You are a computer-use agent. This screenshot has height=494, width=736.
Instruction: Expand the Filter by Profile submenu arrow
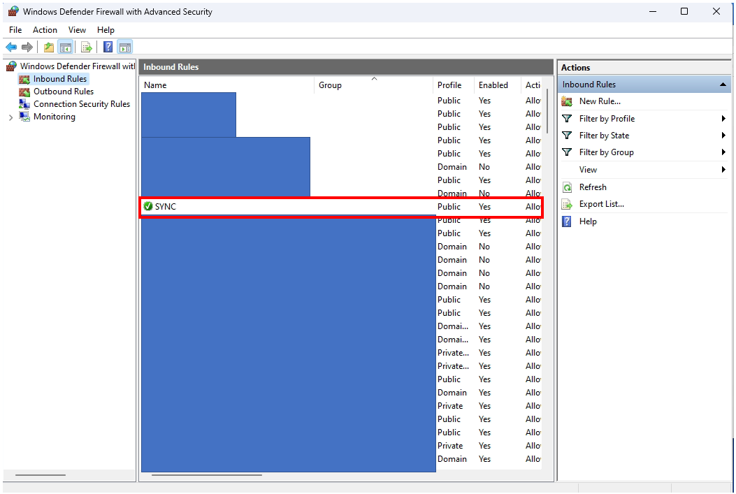pos(723,119)
